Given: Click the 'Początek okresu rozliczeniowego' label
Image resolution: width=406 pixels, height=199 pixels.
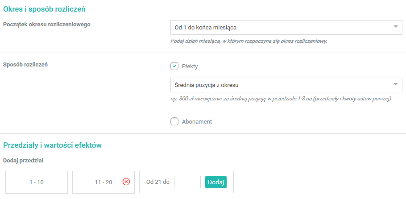Looking at the screenshot, I should (47, 25).
